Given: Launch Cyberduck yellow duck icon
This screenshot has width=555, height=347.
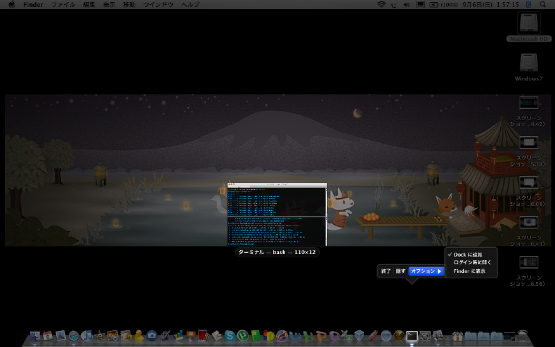Looking at the screenshot, I should coord(139,335).
